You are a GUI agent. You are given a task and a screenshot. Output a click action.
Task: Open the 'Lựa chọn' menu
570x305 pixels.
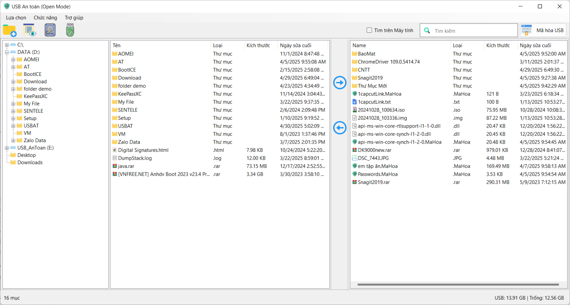pos(16,18)
